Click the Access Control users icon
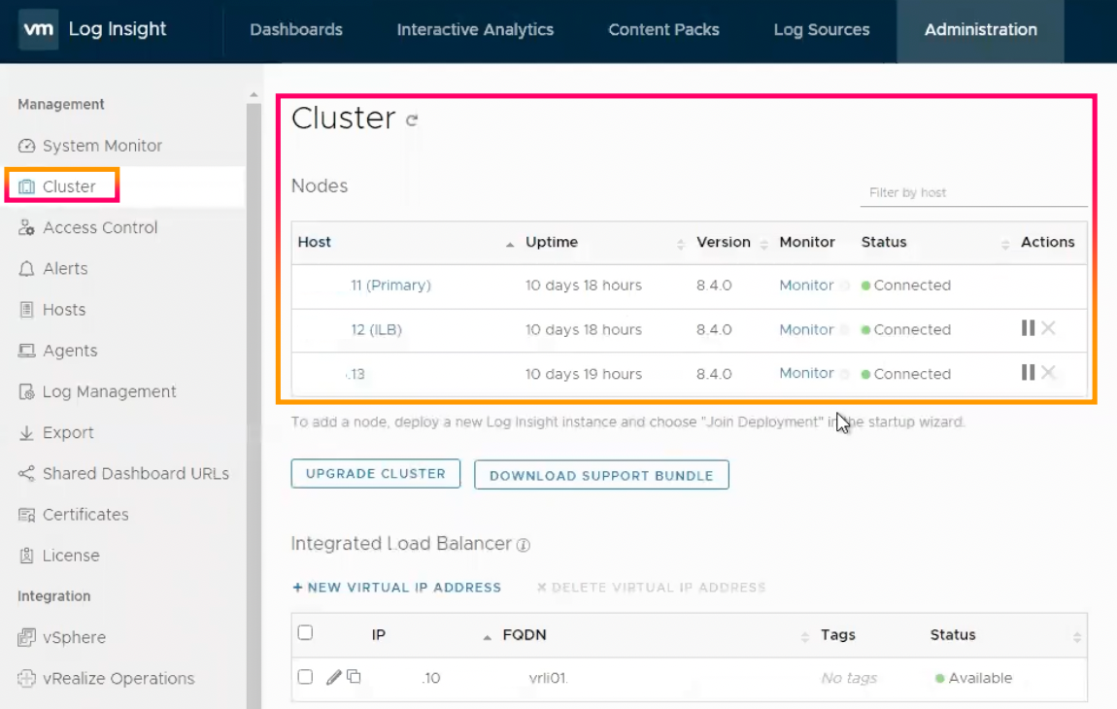This screenshot has width=1117, height=709. pyautogui.click(x=26, y=228)
